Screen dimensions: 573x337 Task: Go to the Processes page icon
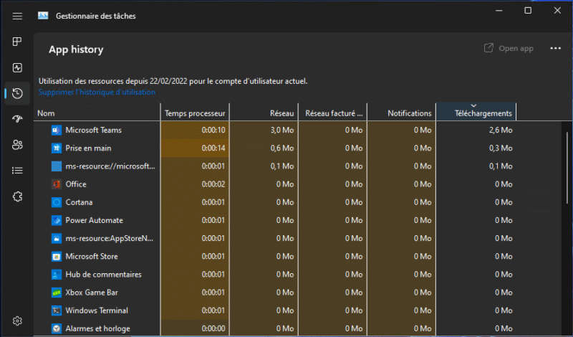click(17, 42)
